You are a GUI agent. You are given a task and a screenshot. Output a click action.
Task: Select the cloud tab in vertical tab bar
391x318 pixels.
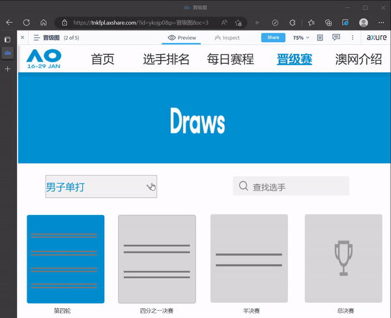pyautogui.click(x=8, y=53)
